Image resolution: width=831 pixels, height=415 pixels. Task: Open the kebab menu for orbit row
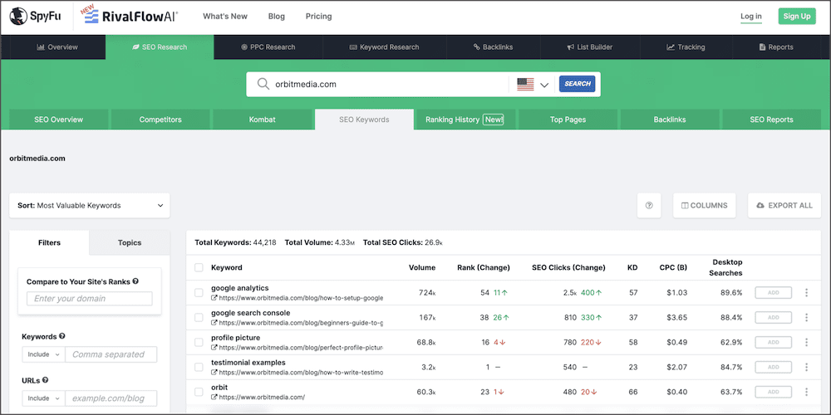[807, 392]
